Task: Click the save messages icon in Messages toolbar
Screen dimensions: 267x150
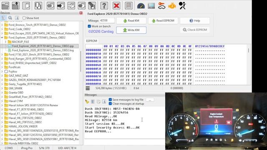Action: [x=93, y=102]
